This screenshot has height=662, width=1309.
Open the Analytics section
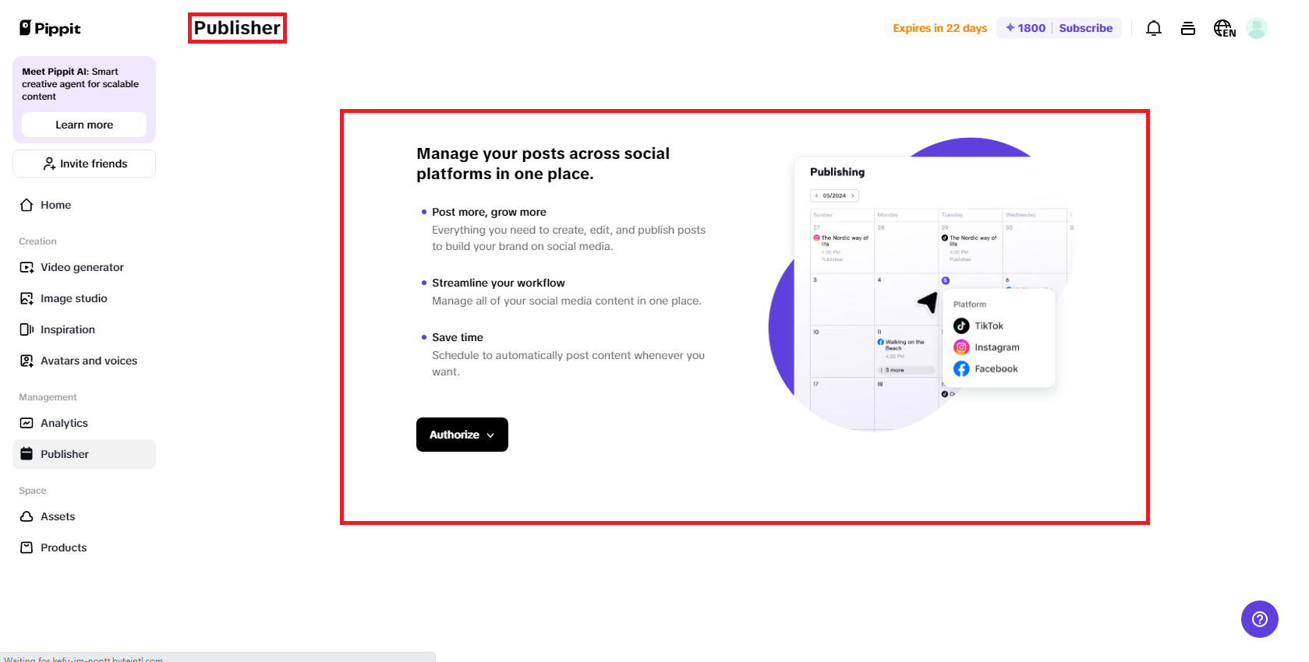point(64,423)
